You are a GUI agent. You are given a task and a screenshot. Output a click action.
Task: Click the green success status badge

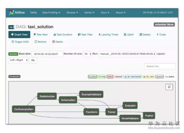point(13,54)
